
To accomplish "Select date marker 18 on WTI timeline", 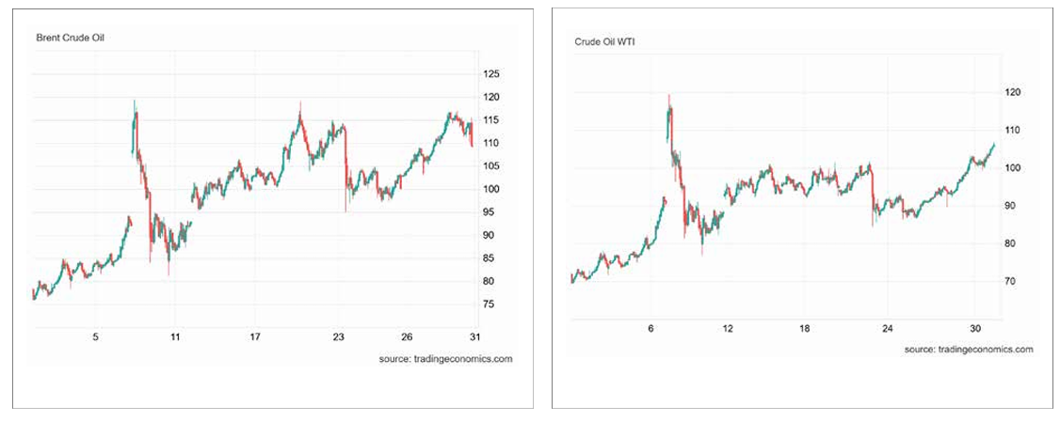I will 805,328.
